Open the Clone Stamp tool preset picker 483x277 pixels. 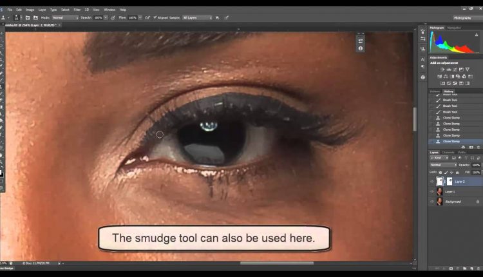pos(5,18)
